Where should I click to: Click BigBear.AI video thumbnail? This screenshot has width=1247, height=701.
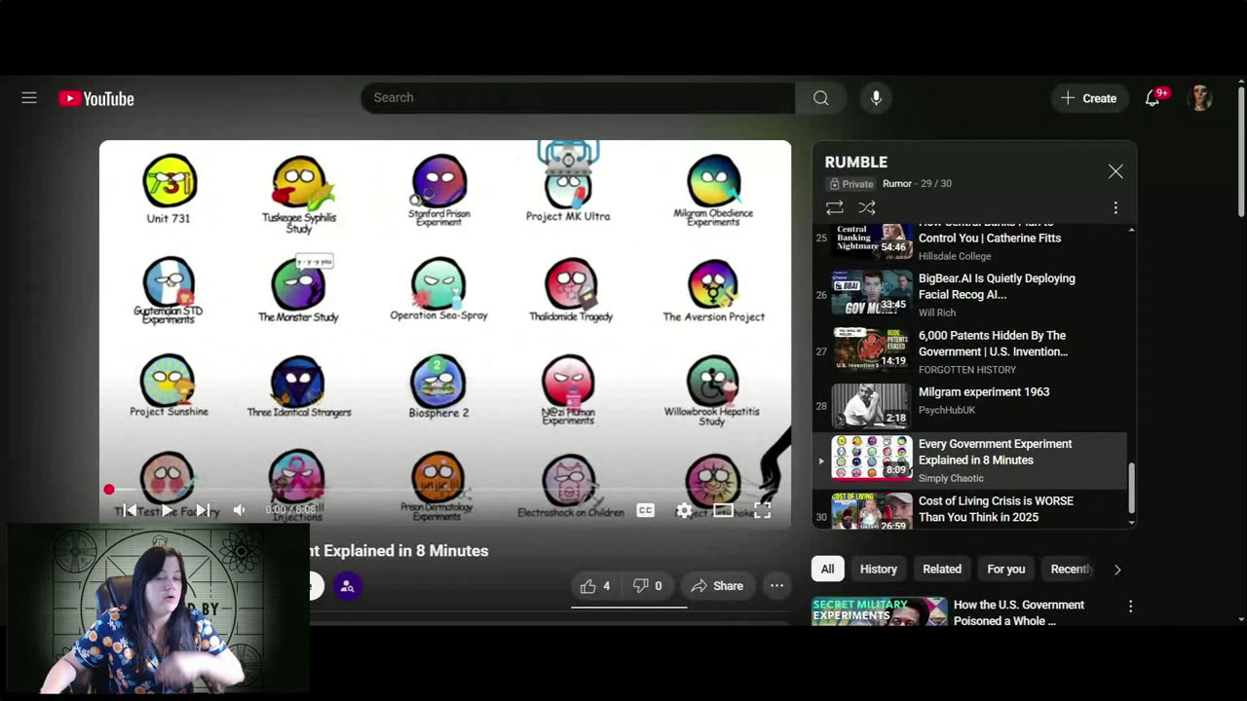(x=871, y=293)
